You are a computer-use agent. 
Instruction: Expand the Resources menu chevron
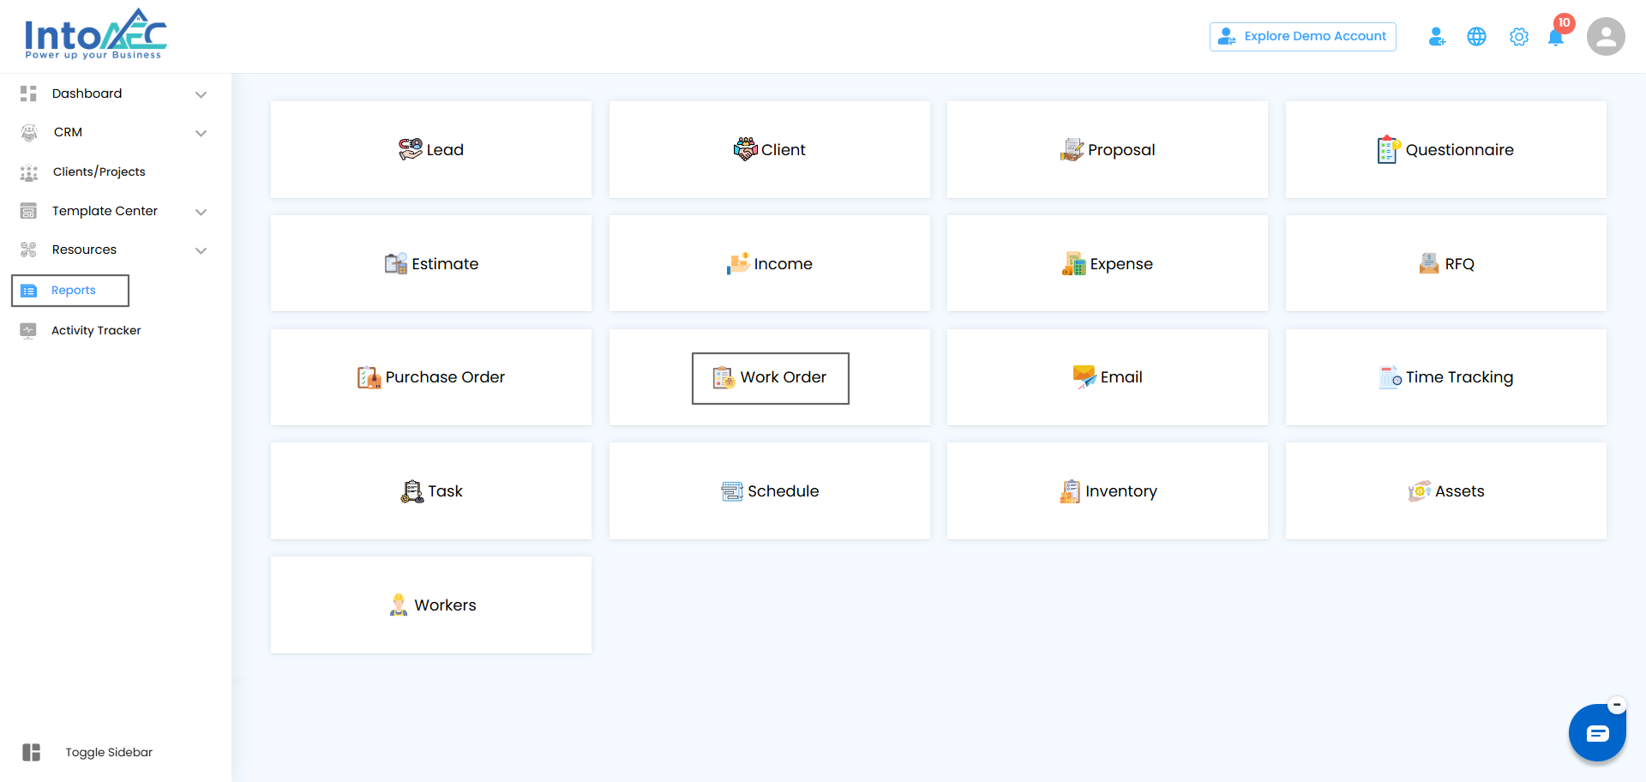[201, 250]
